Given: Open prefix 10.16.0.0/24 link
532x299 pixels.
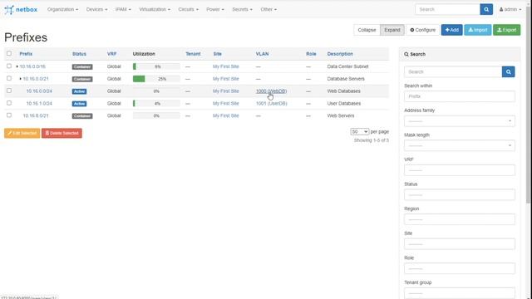Looking at the screenshot, I should [x=39, y=91].
